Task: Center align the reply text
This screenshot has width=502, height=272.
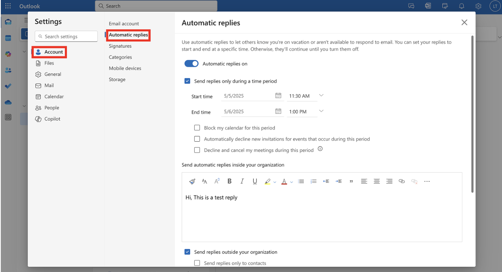Action: pos(377,181)
